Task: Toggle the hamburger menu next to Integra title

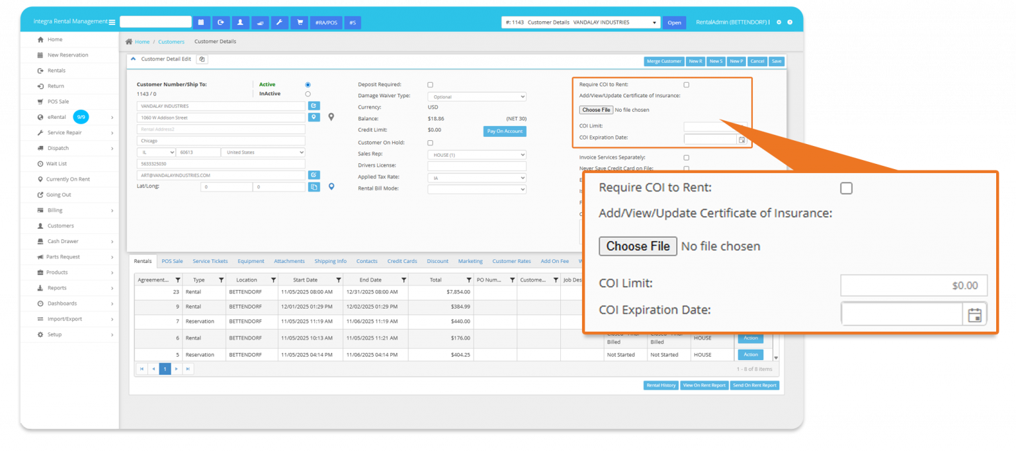Action: [112, 22]
